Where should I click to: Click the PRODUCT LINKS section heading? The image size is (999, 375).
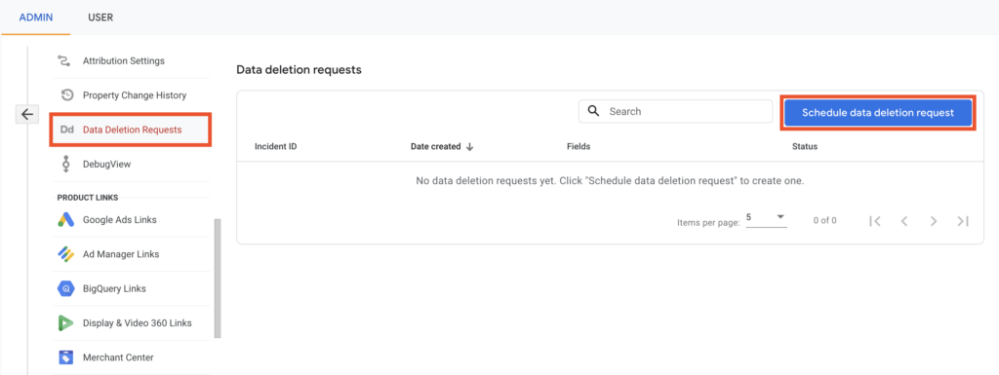(88, 198)
